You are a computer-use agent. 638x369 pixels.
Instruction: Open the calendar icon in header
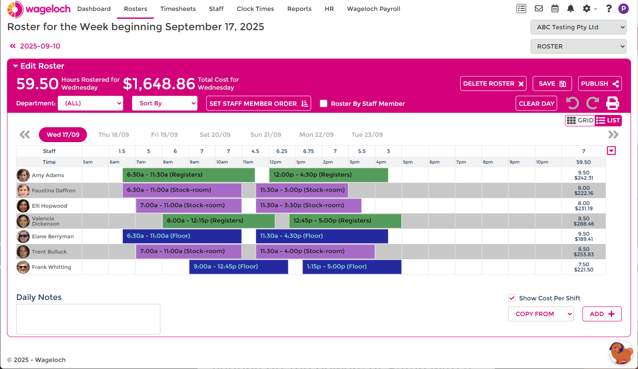(x=555, y=9)
